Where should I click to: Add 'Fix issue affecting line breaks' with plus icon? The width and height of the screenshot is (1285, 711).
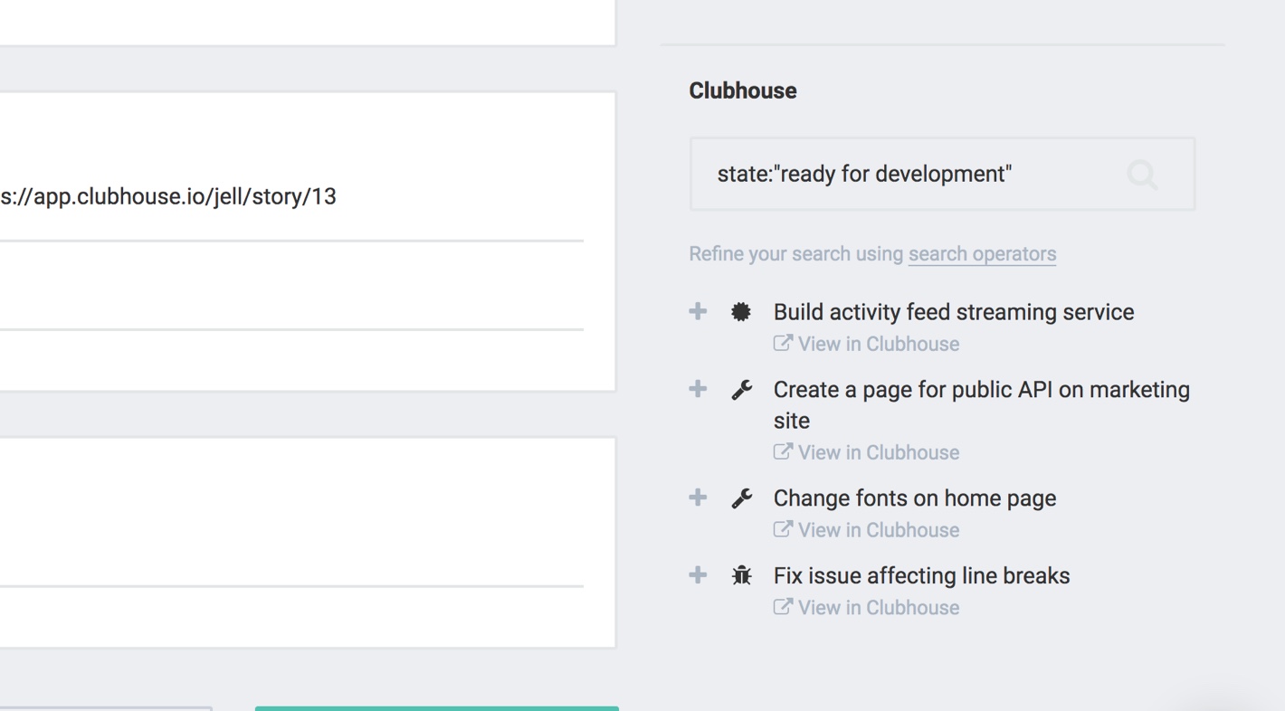point(698,575)
